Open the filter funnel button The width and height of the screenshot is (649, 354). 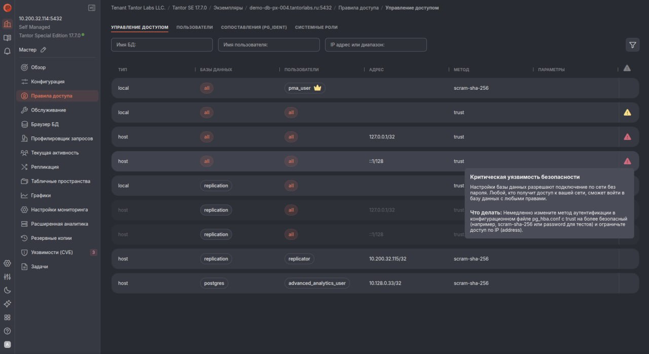[x=632, y=45]
